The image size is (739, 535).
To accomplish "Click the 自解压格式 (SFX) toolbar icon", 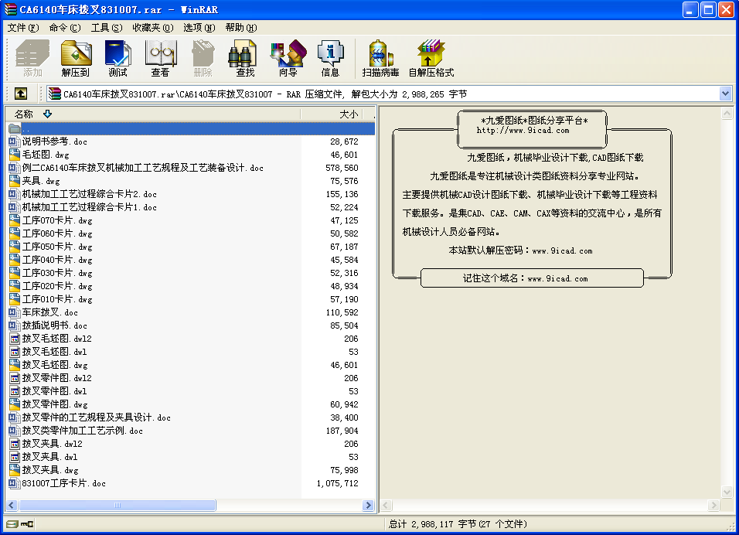I will [431, 59].
